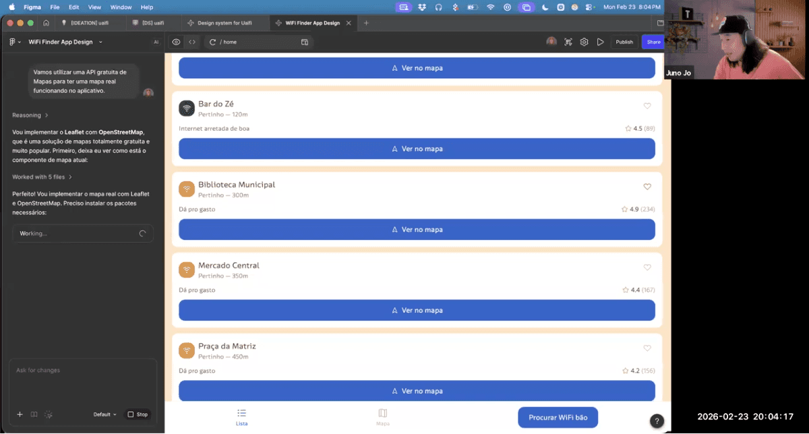Click the Praça da Matriz WiFi icon
This screenshot has width=809, height=434.
point(187,350)
